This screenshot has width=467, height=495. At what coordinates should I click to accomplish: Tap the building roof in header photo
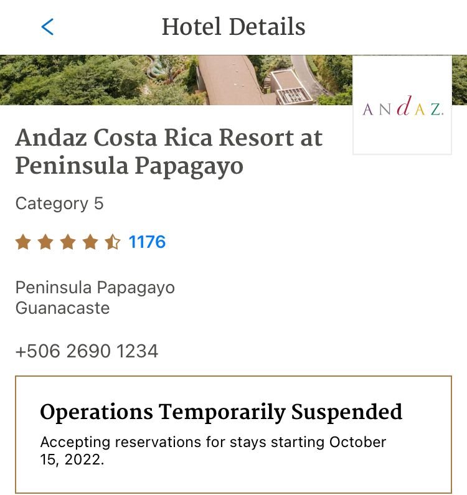230,78
